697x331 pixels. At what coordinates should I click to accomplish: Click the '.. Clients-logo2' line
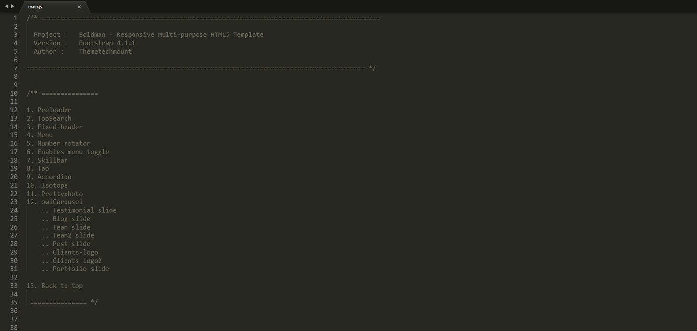pos(71,261)
